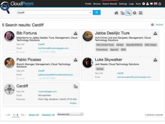Click org unit icon on Cardiff card
The width and height of the screenshot is (165, 124).
click(76, 86)
